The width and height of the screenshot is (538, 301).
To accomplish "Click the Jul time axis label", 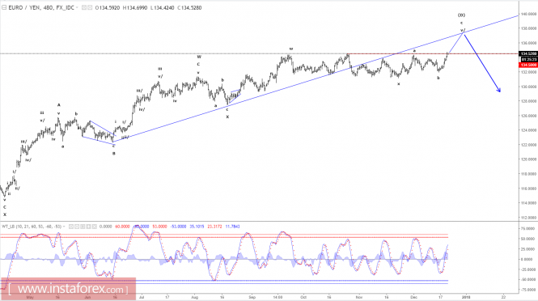I will (x=141, y=297).
